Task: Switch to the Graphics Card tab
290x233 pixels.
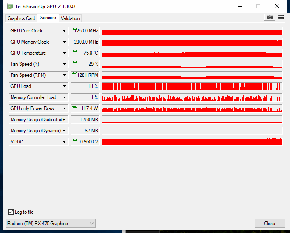Action: coord(21,18)
